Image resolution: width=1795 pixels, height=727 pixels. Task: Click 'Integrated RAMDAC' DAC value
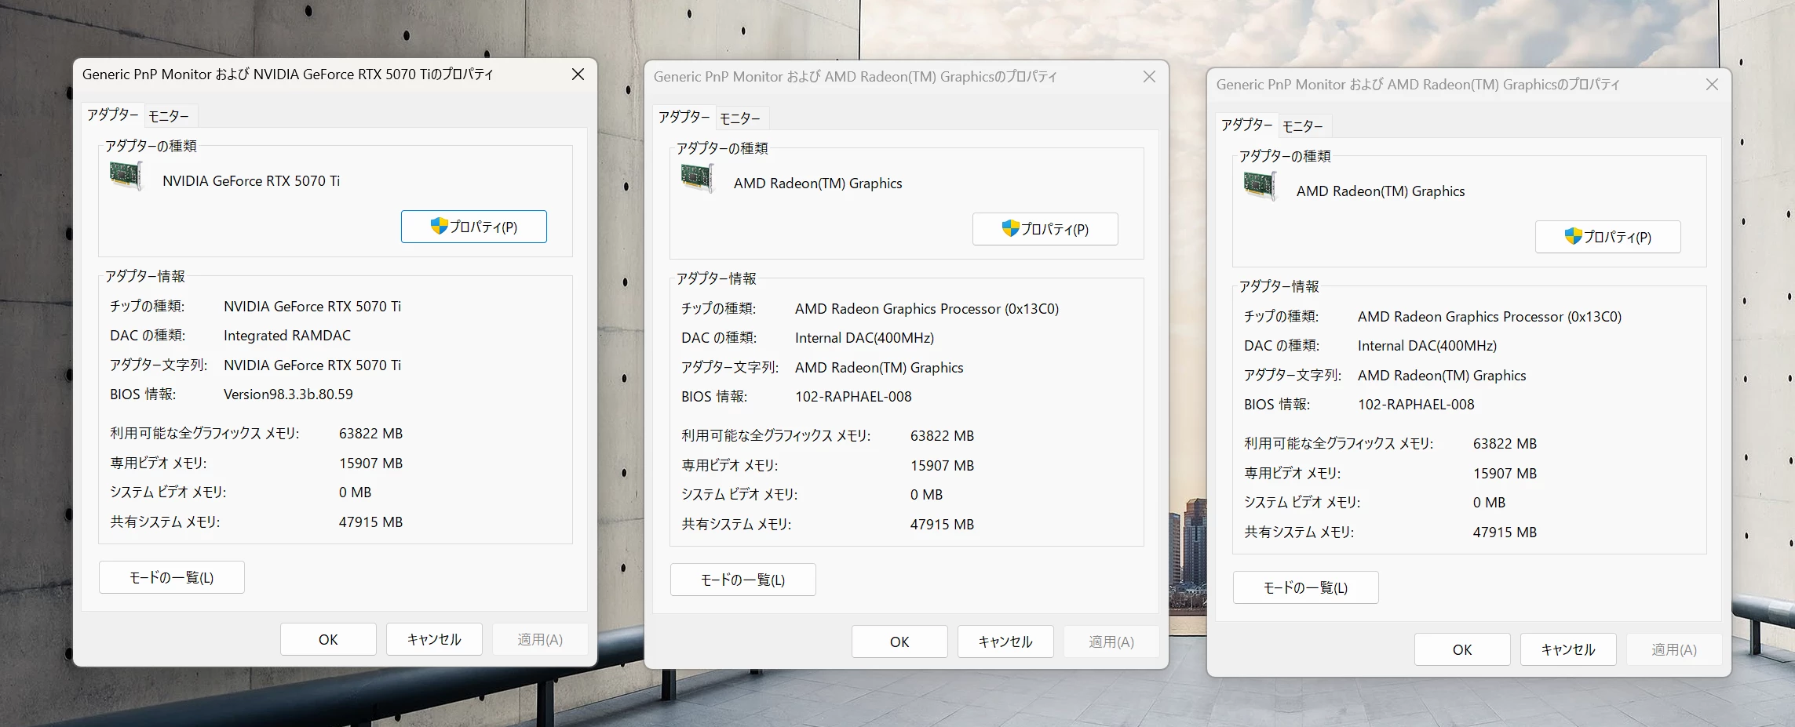click(287, 336)
